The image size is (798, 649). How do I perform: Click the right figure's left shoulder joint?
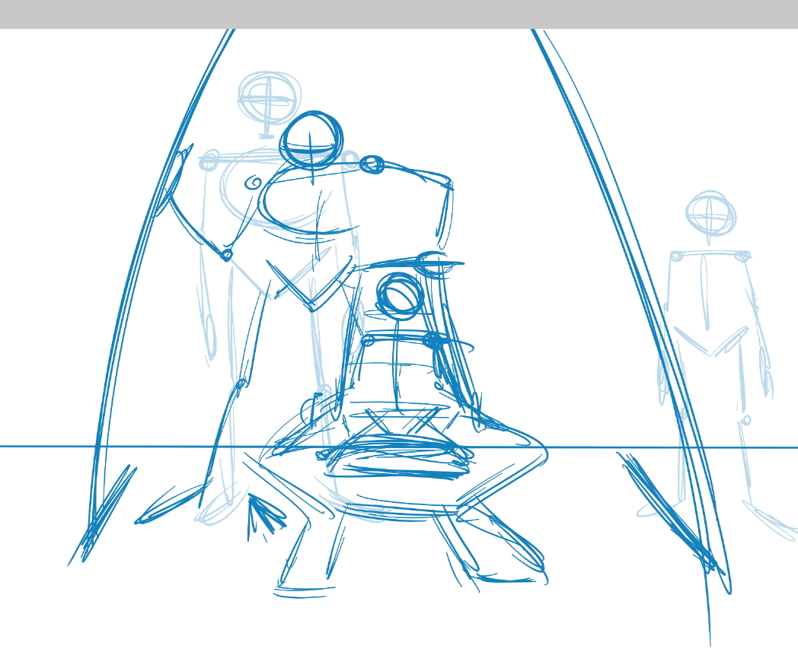(x=675, y=256)
